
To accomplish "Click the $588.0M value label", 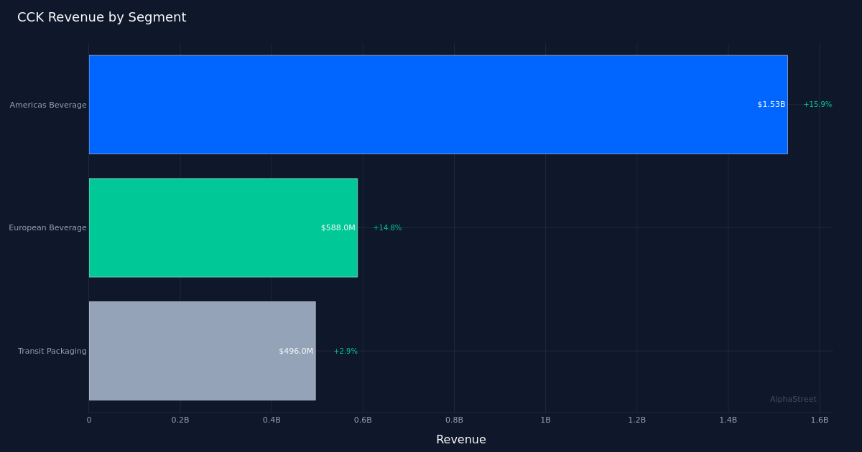I will click(x=338, y=227).
